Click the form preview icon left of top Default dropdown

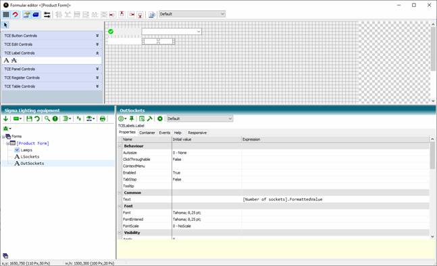coord(151,14)
